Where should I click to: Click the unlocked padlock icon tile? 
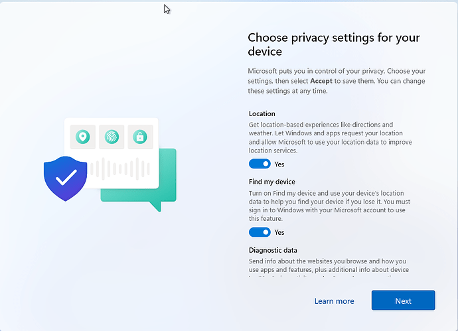(140, 137)
